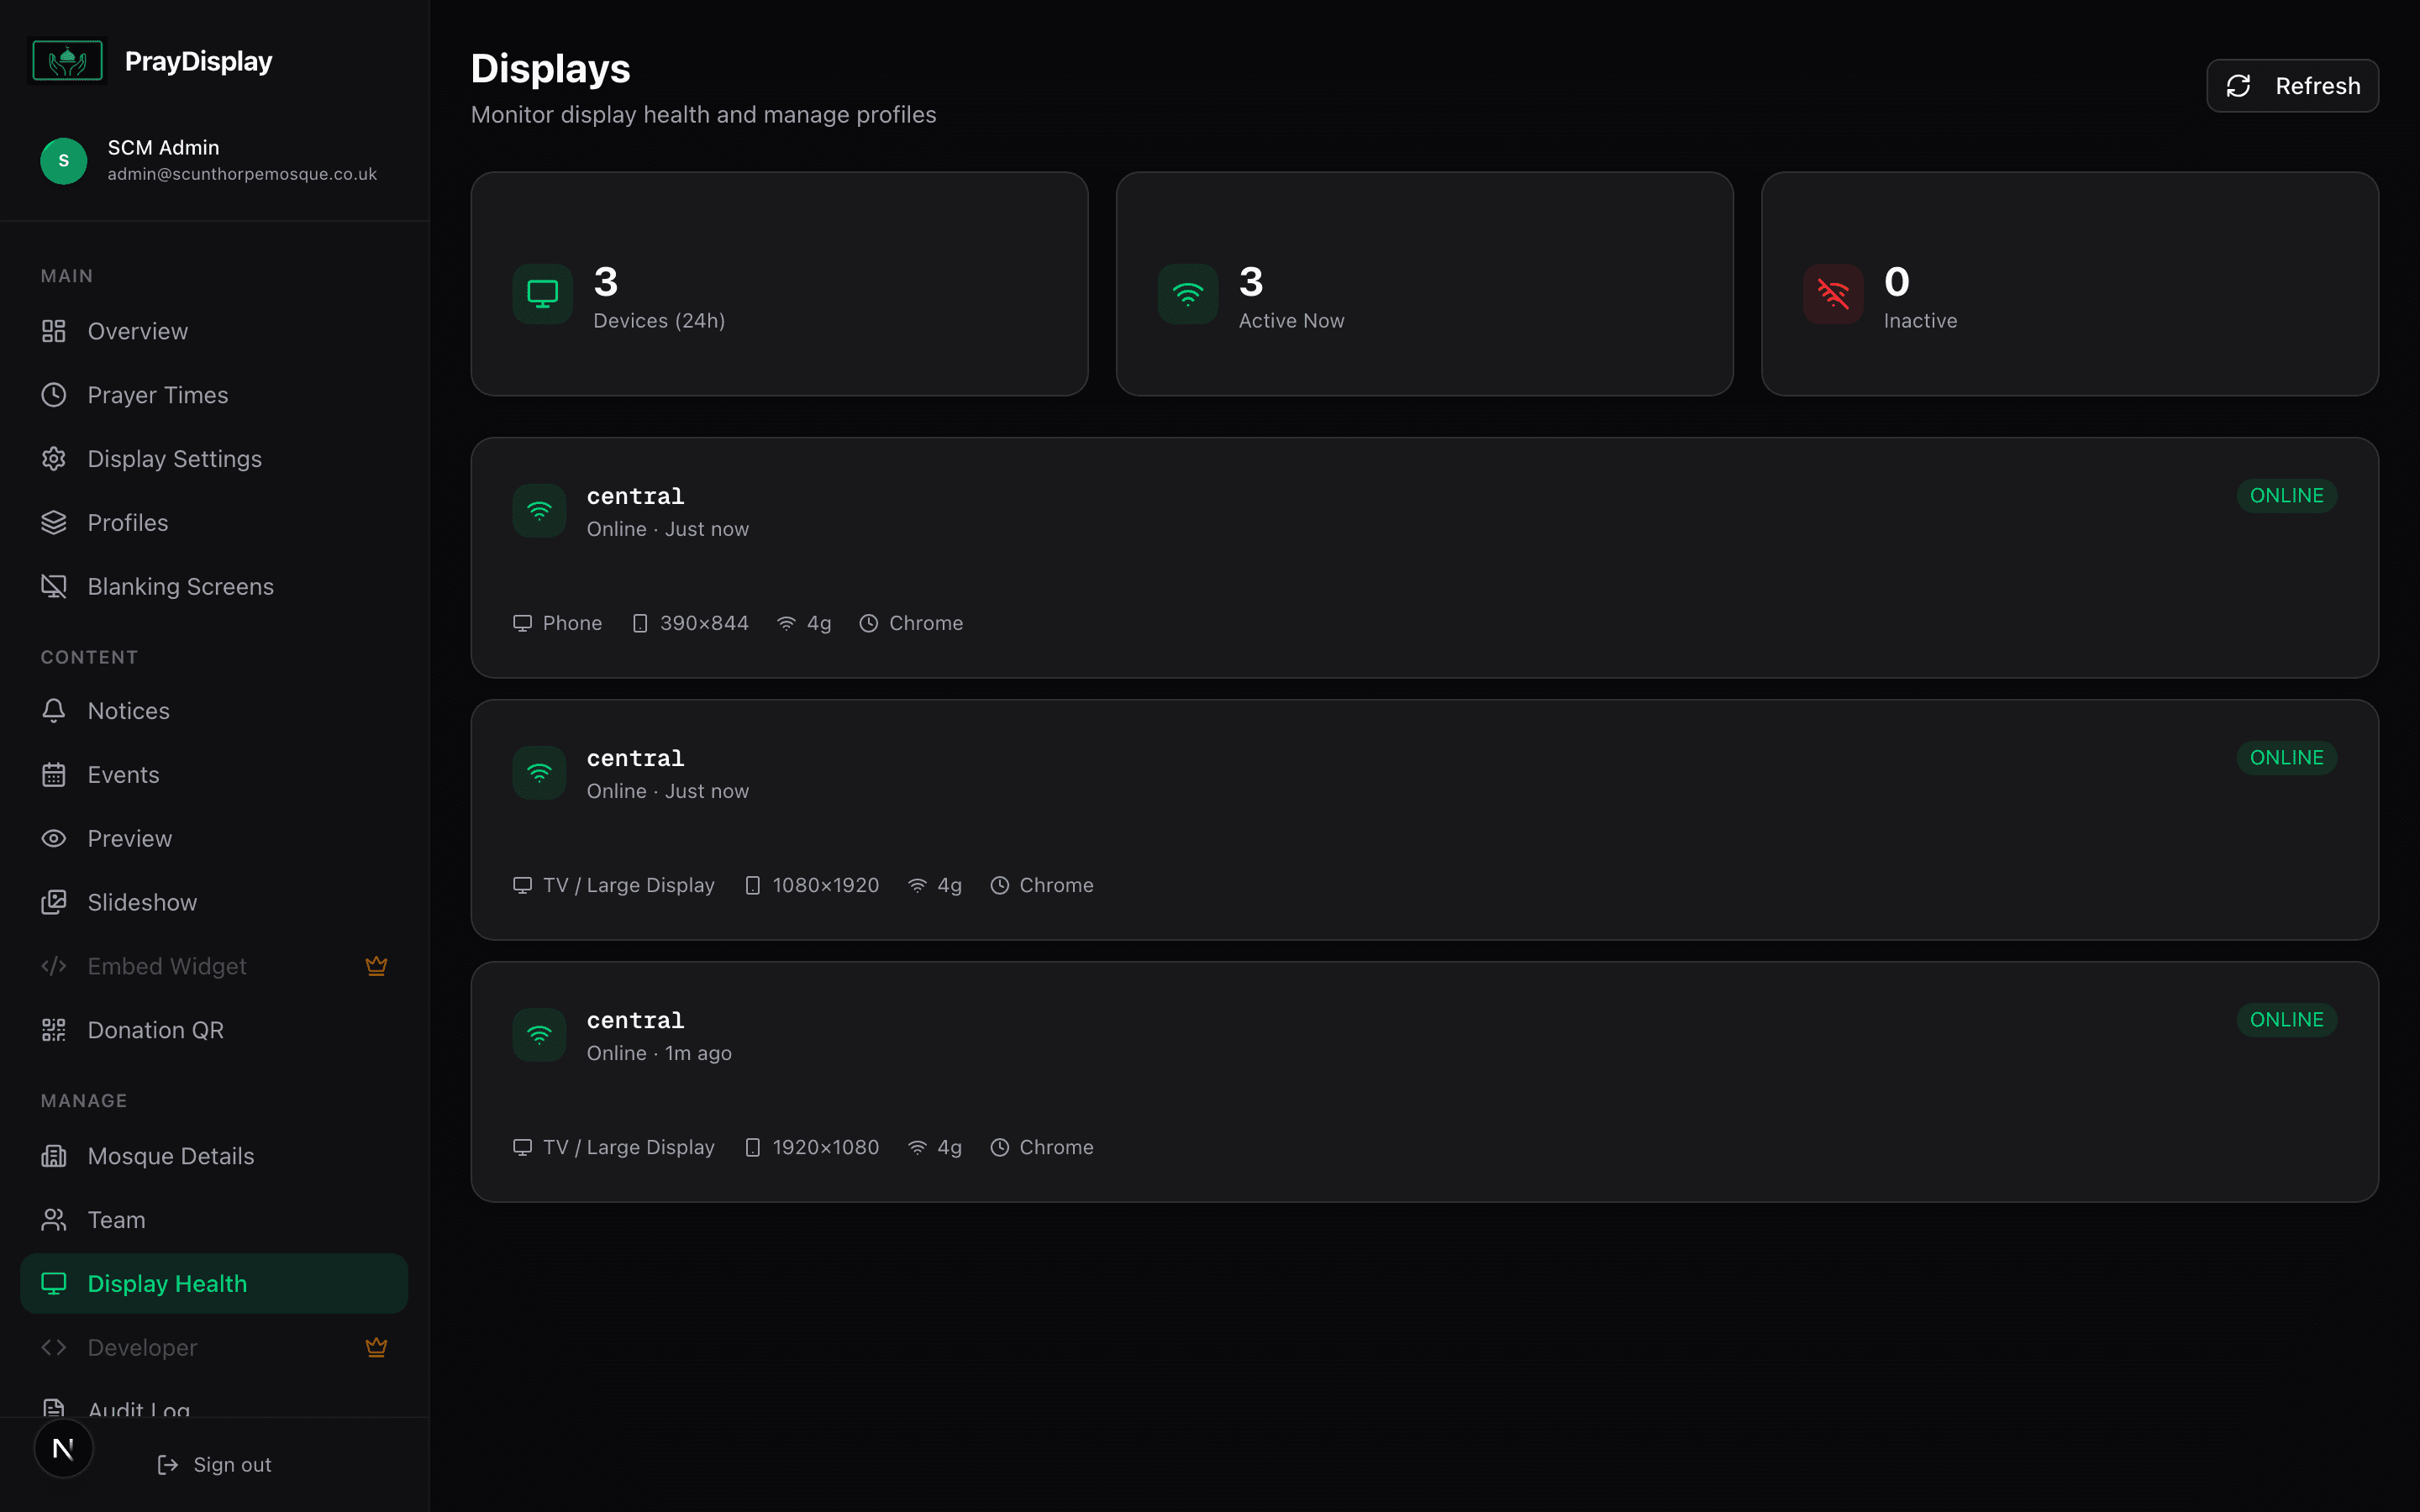The width and height of the screenshot is (2420, 1512).
Task: Click the Notices bell icon
Action: tap(53, 710)
